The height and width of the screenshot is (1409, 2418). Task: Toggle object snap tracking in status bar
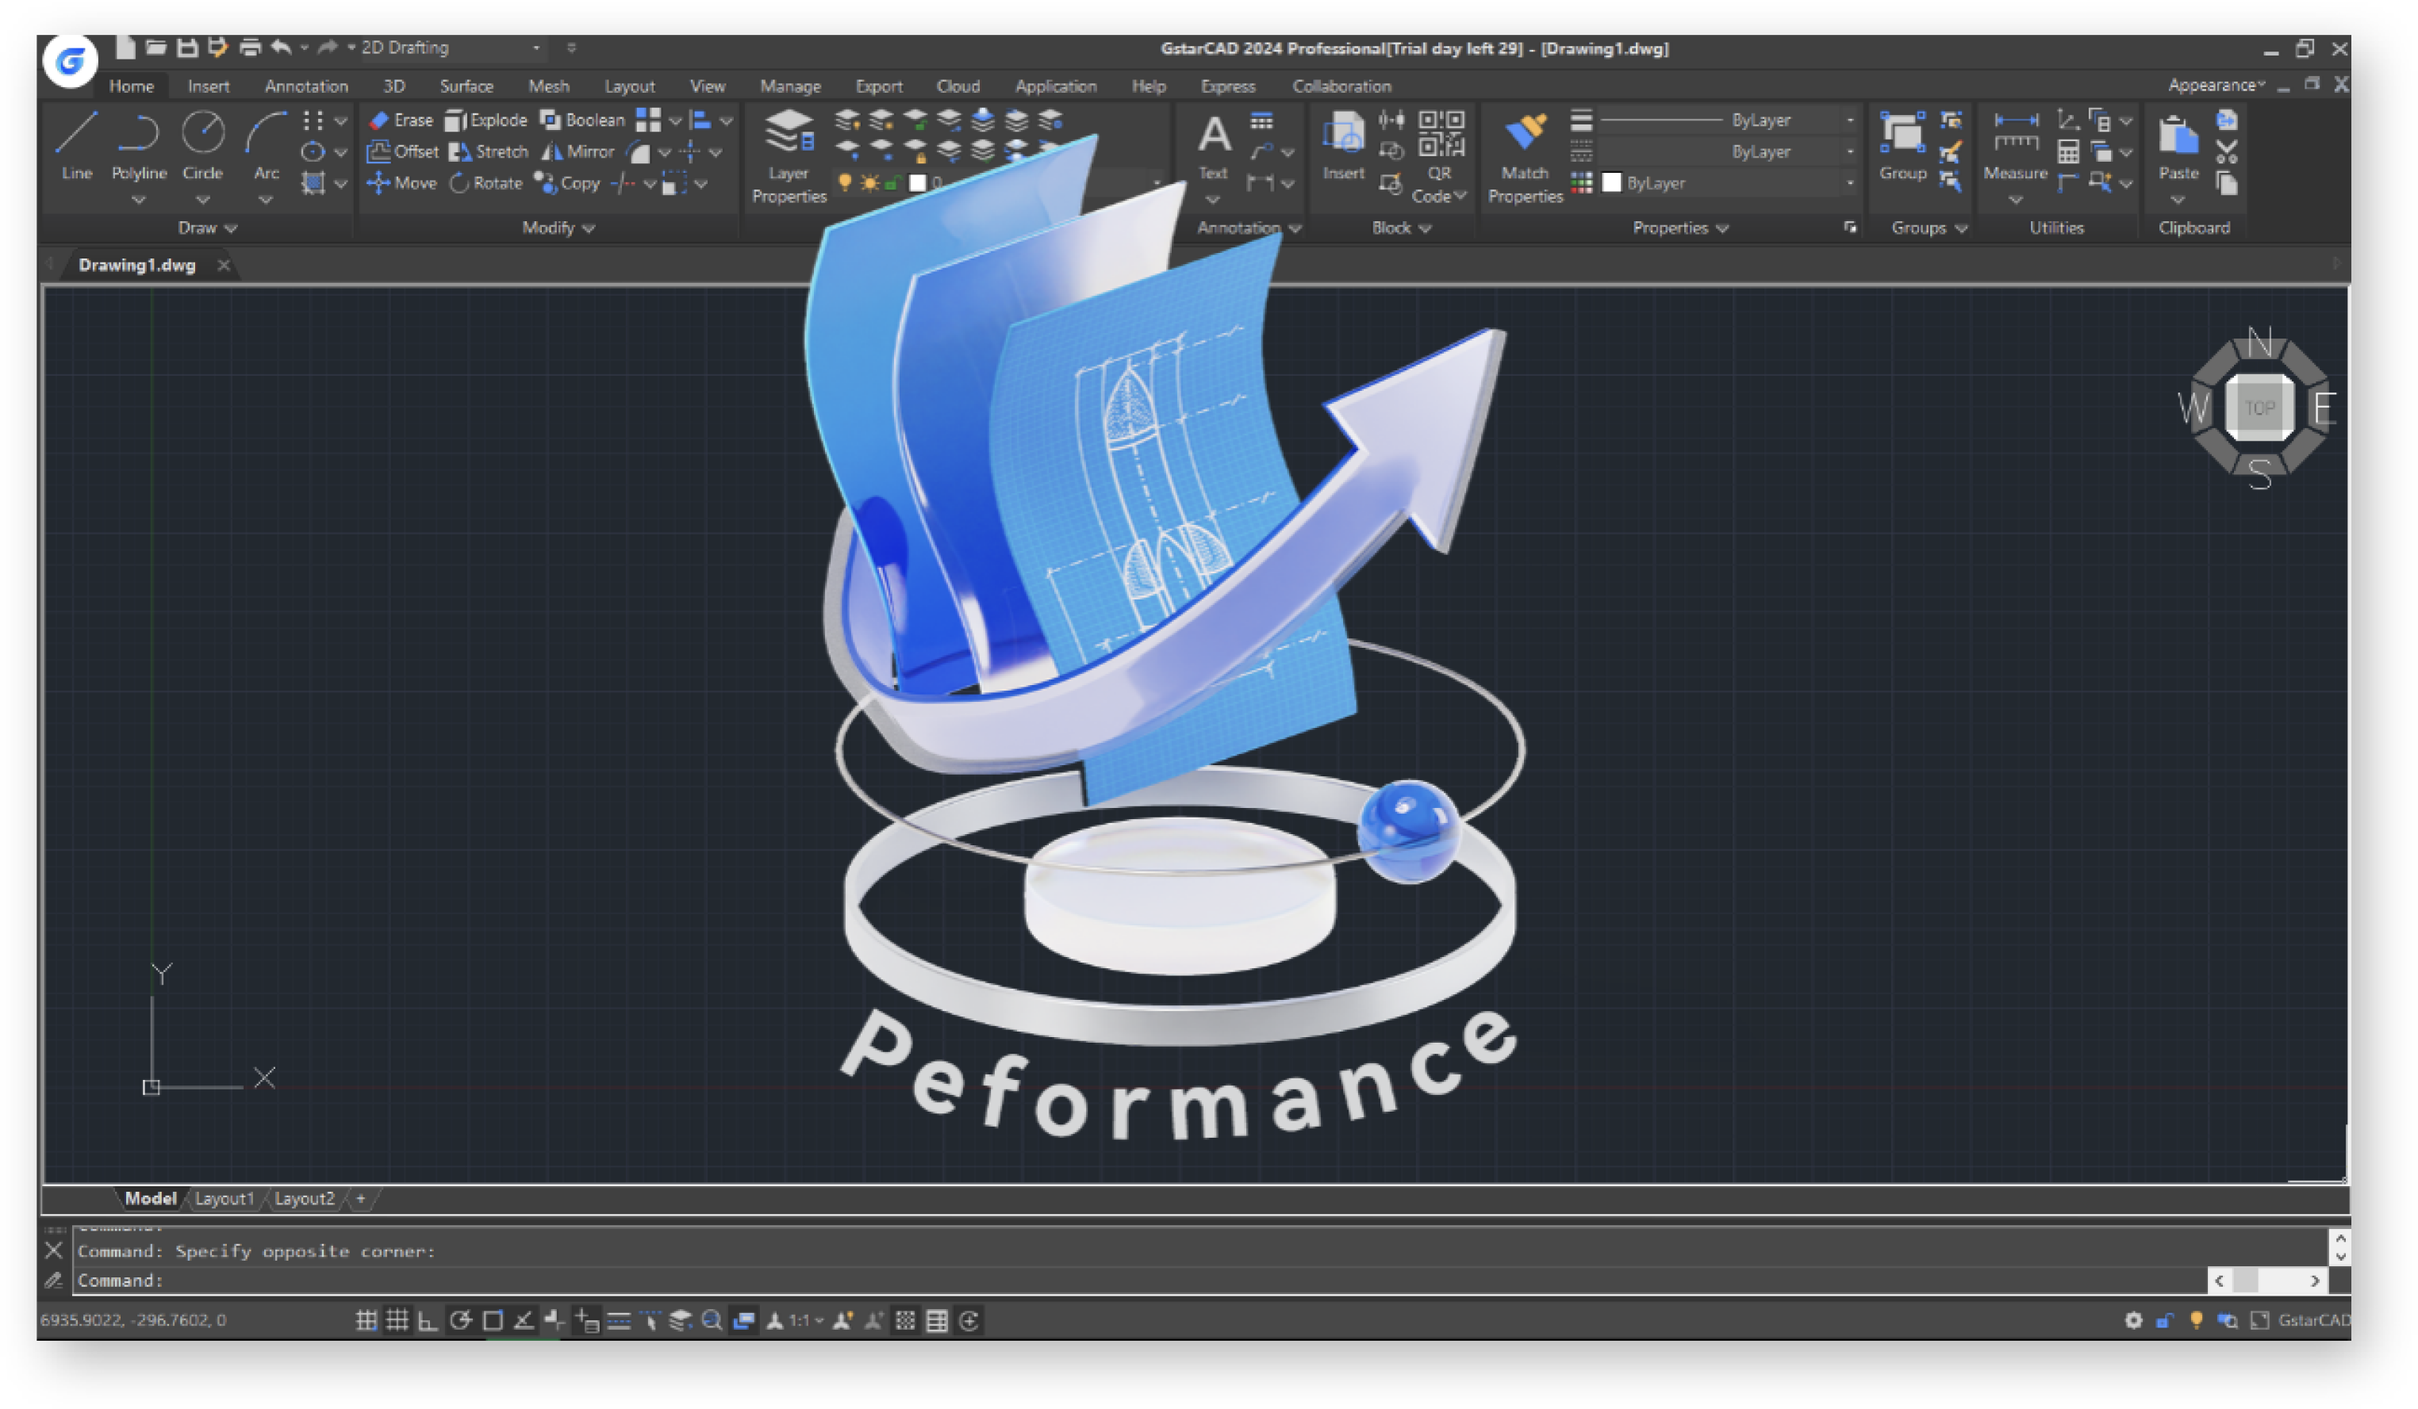pos(524,1320)
